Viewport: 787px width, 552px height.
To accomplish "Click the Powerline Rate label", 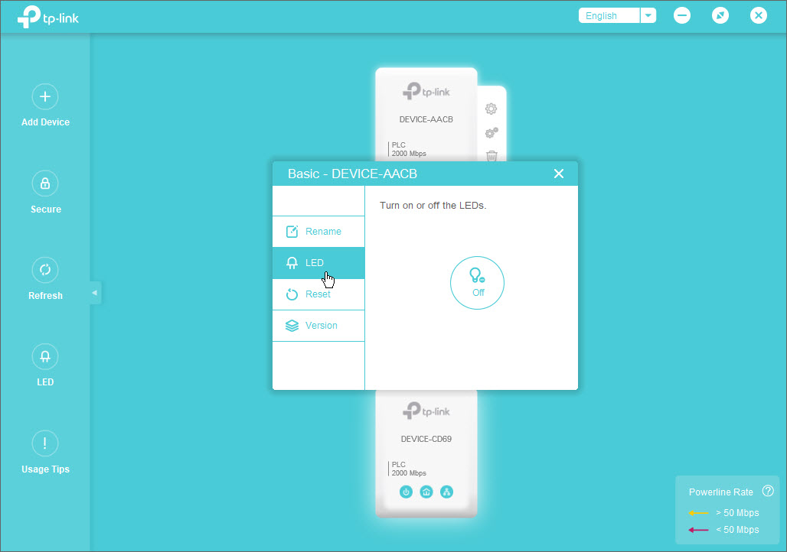I will pyautogui.click(x=720, y=492).
